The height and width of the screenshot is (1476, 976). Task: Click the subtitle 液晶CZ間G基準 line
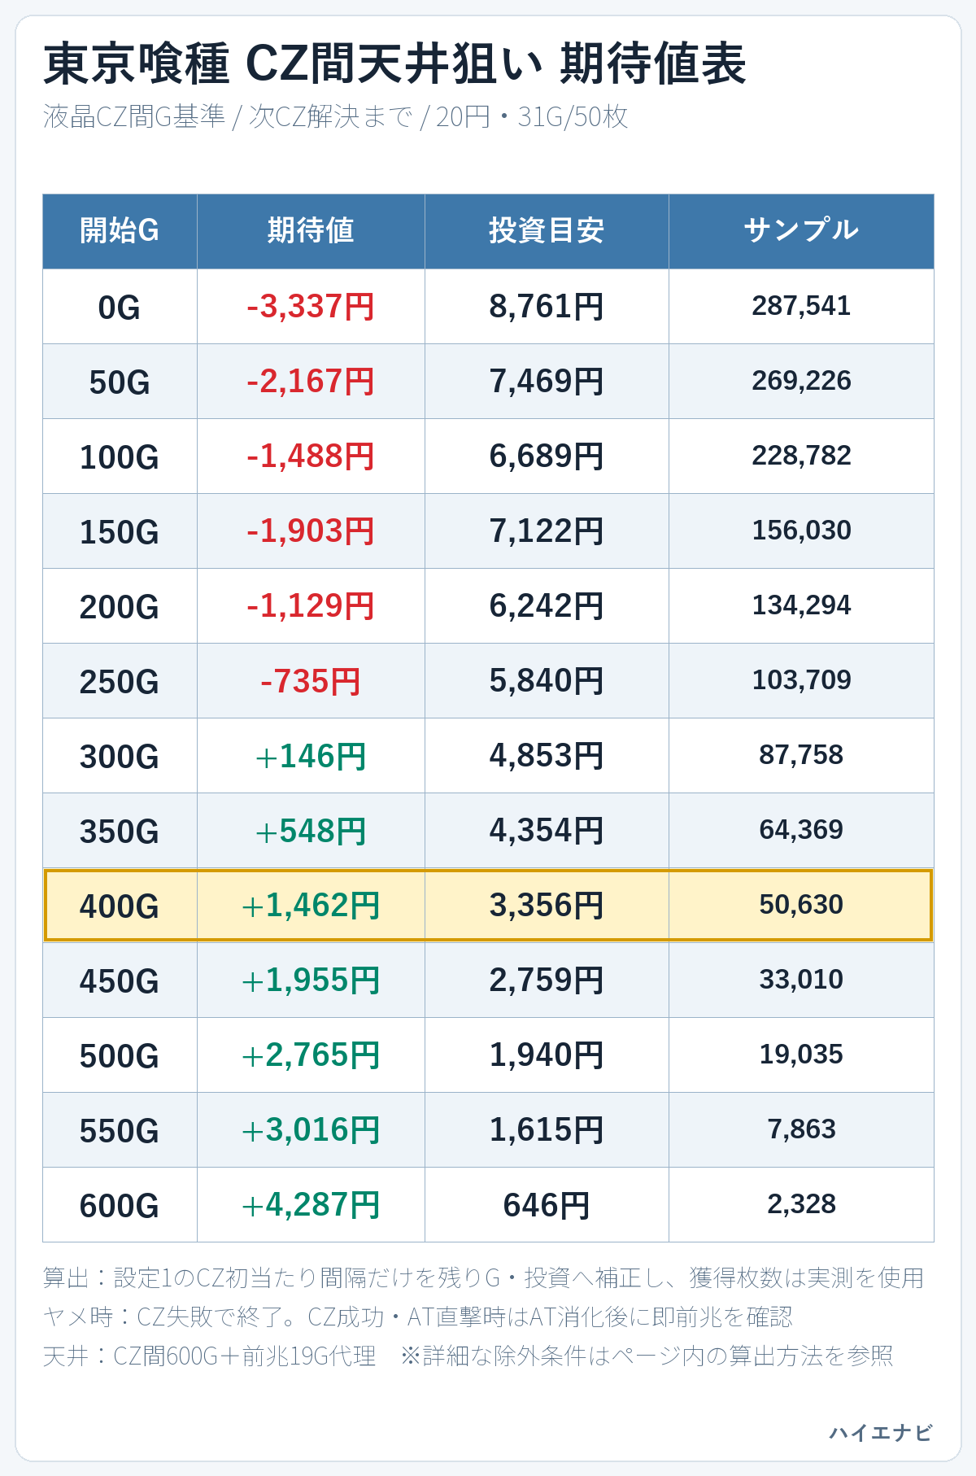pyautogui.click(x=335, y=117)
